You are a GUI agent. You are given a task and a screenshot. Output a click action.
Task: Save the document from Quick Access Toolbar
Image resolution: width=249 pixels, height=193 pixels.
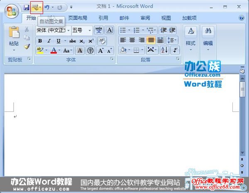pyautogui.click(x=27, y=7)
